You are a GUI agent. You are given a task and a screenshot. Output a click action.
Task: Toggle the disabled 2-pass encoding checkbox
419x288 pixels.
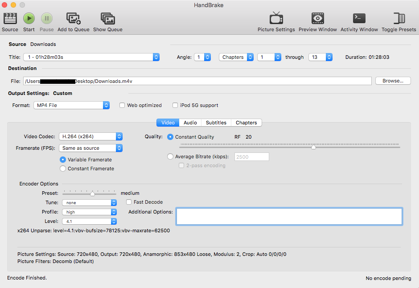pos(181,165)
